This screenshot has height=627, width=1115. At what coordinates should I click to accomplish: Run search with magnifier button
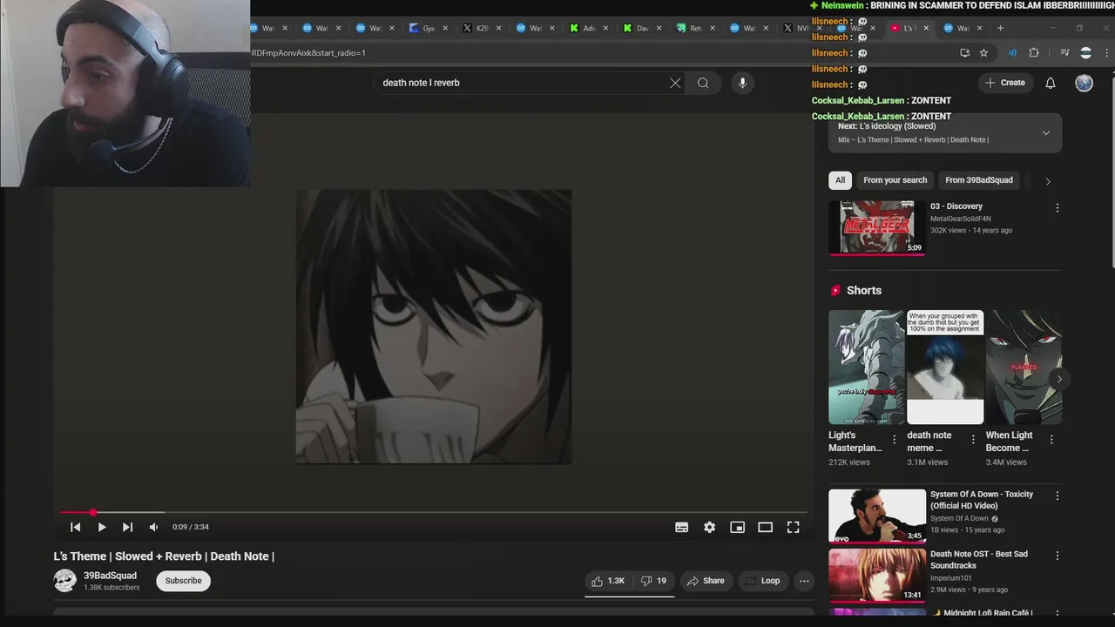[x=703, y=83]
